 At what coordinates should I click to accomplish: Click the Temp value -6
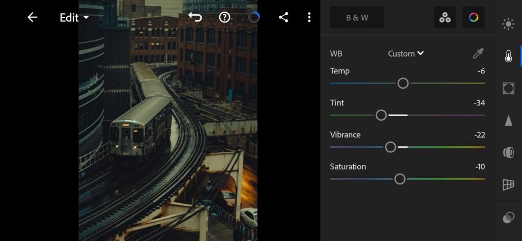pos(481,71)
